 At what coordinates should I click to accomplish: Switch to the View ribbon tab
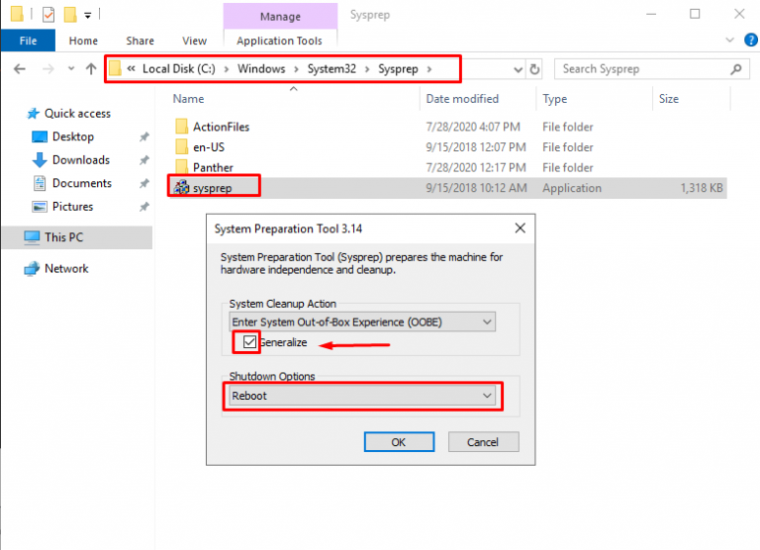194,41
